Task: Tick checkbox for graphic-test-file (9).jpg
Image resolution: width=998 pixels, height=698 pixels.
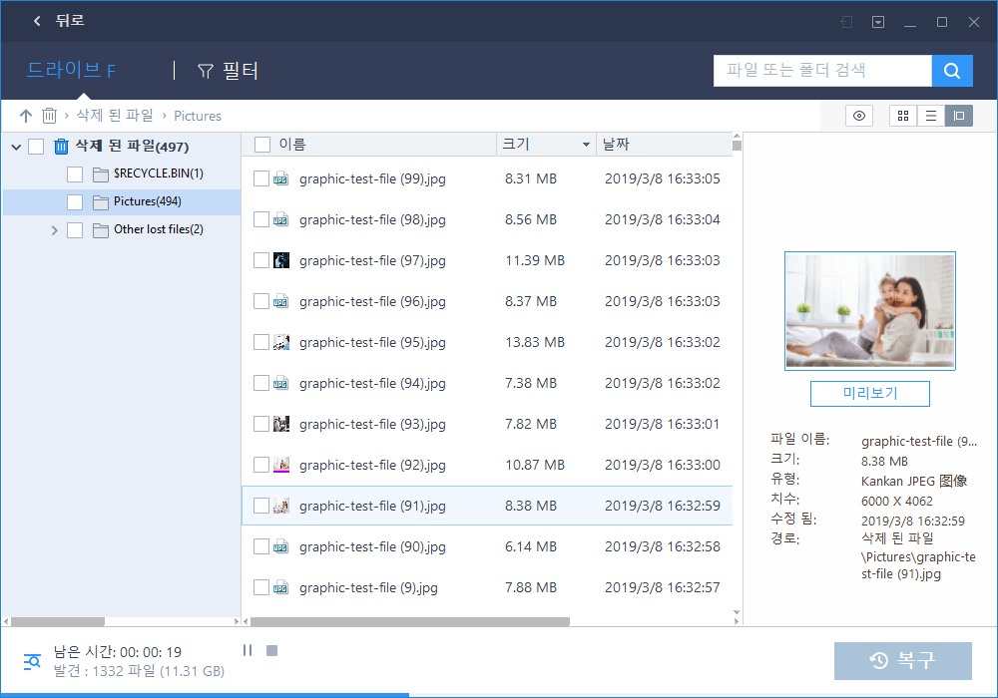Action: [x=260, y=587]
